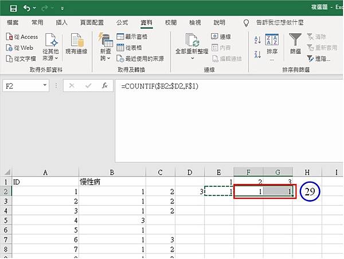Switch to the 插入 (Insert) tab
The width and height of the screenshot is (344, 259).
coord(61,22)
